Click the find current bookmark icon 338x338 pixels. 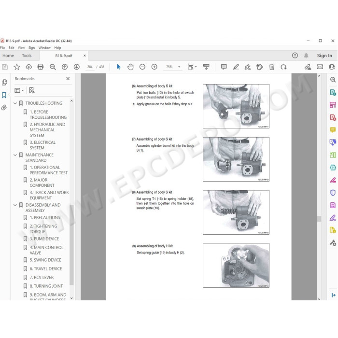tap(32, 90)
